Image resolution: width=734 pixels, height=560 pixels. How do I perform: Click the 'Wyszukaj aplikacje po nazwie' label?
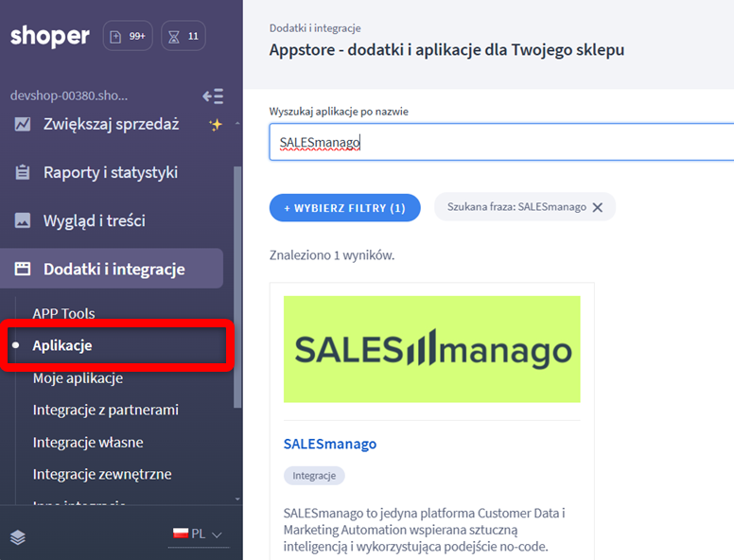click(339, 112)
